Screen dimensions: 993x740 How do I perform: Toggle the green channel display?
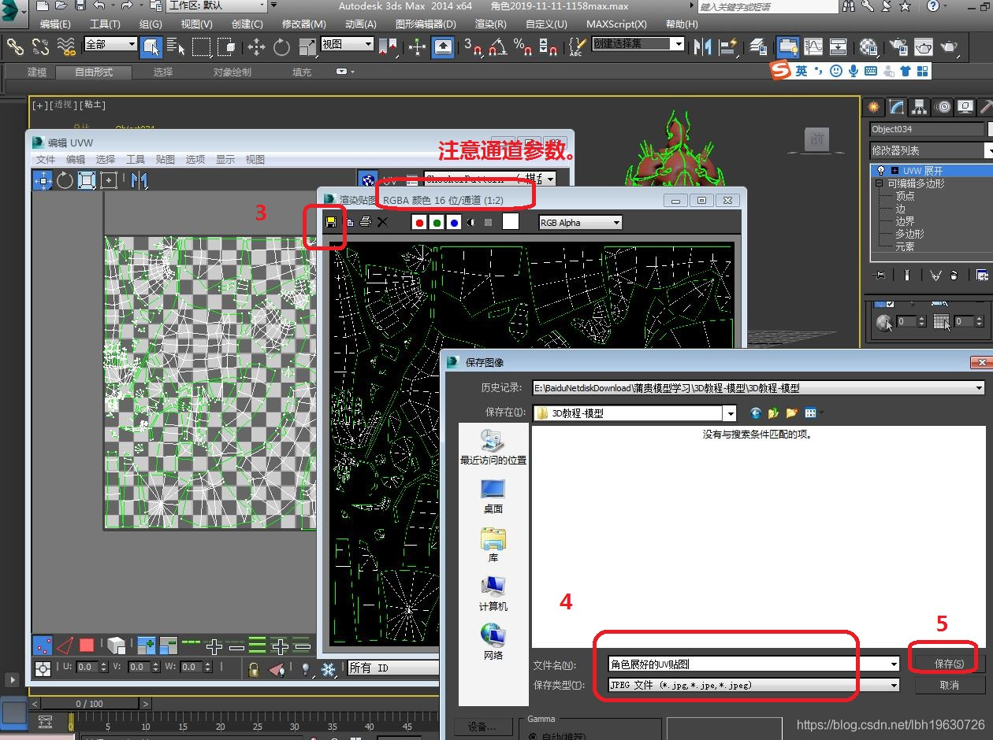pyautogui.click(x=437, y=223)
